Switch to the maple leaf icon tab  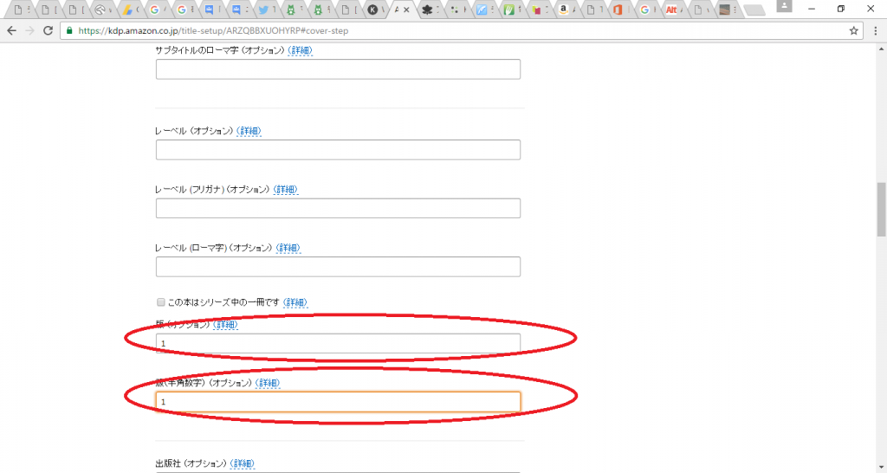point(427,10)
